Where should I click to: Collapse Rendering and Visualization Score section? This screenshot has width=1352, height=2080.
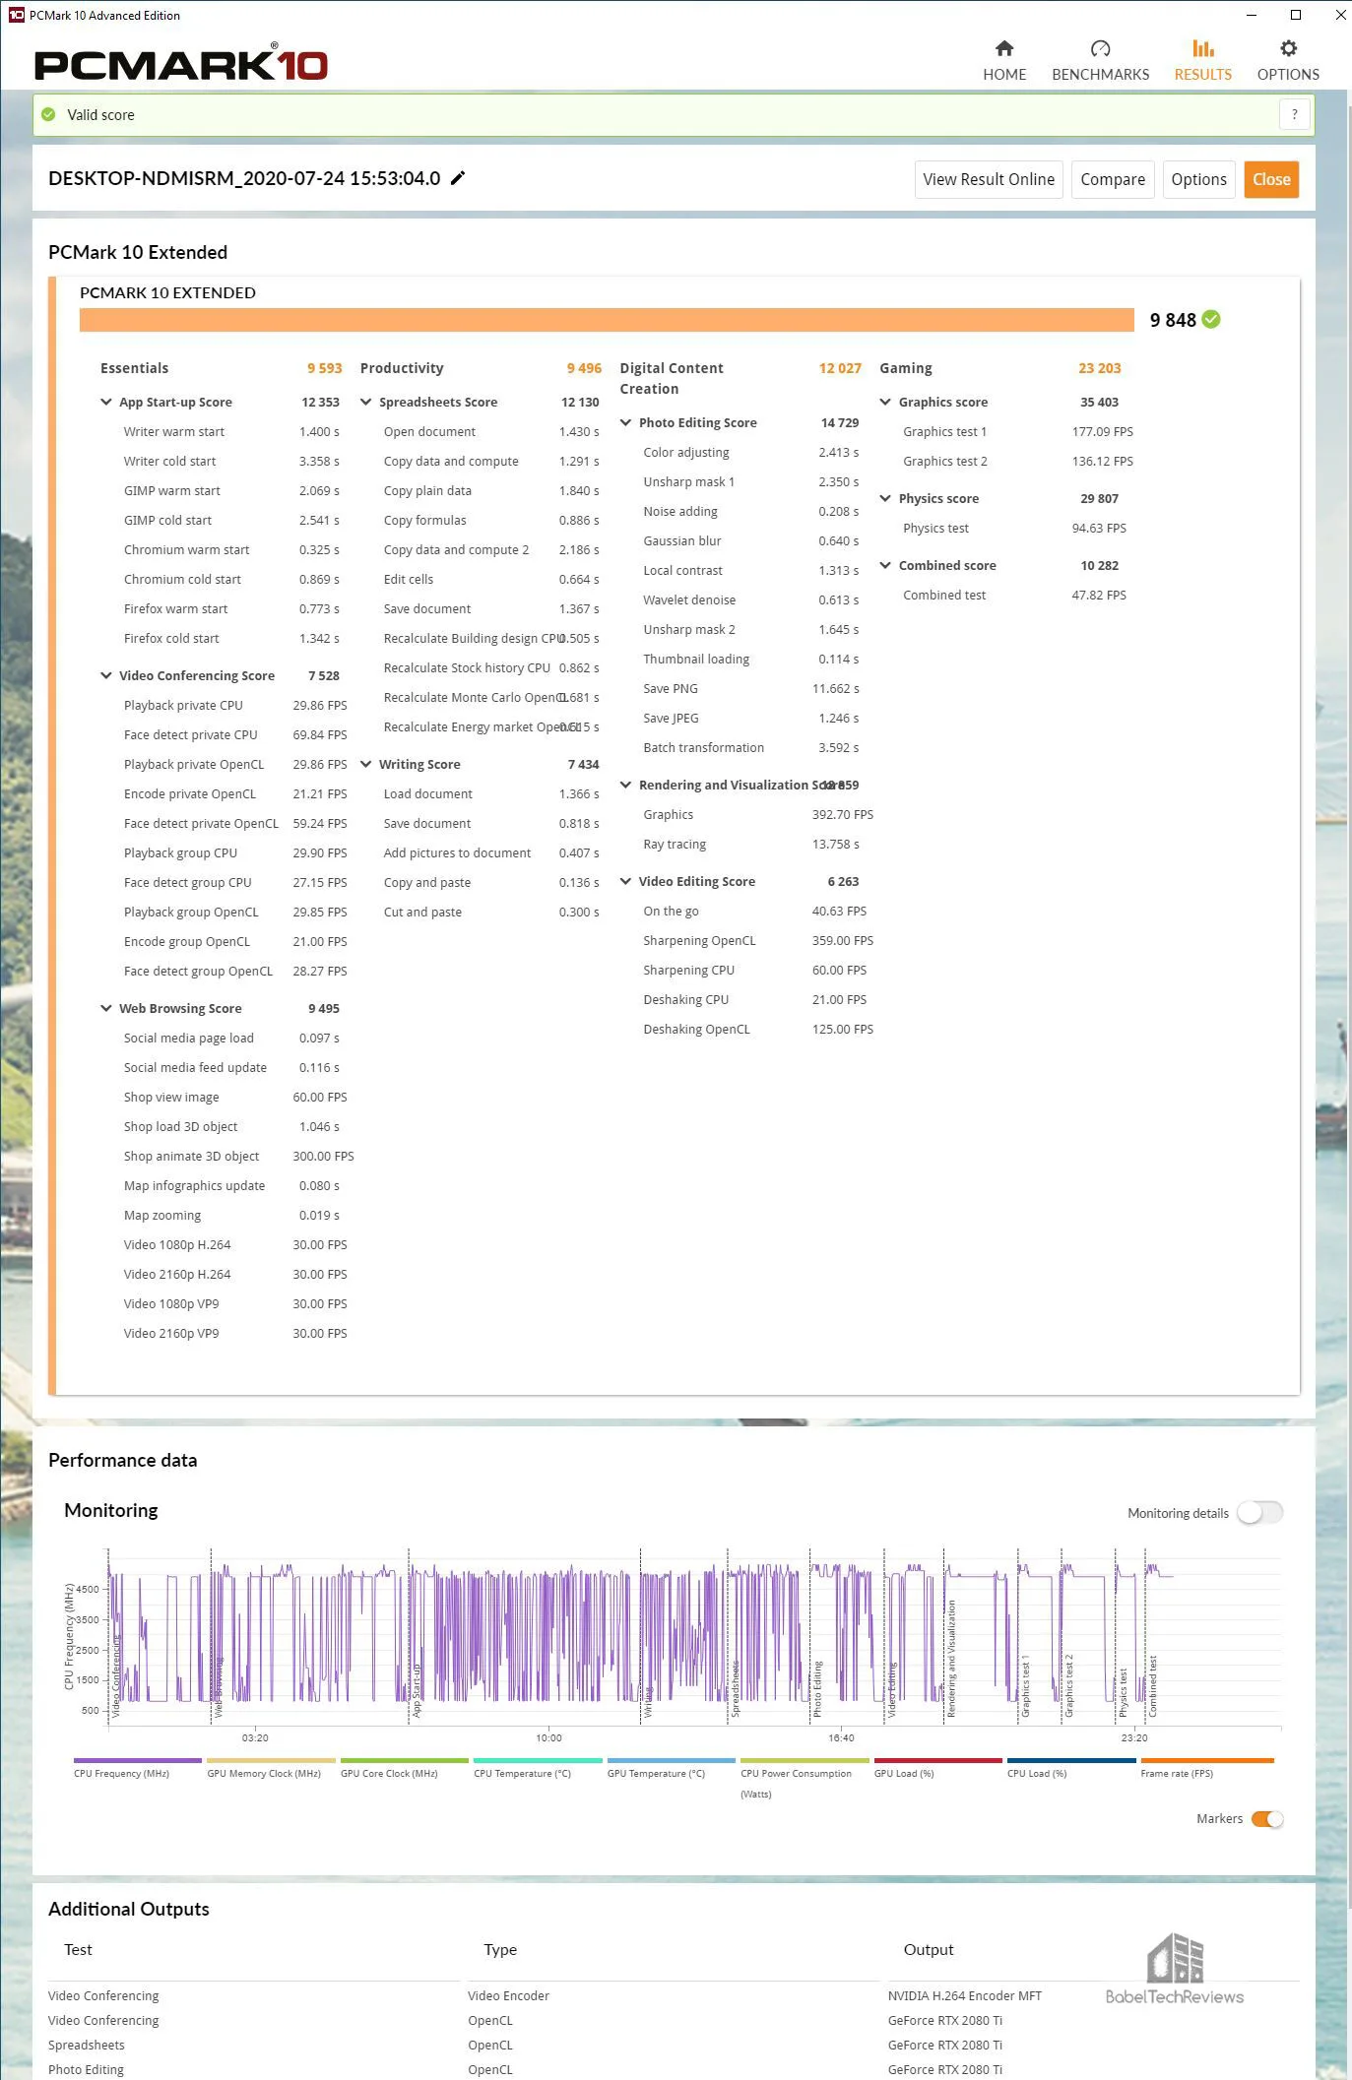[x=626, y=785]
